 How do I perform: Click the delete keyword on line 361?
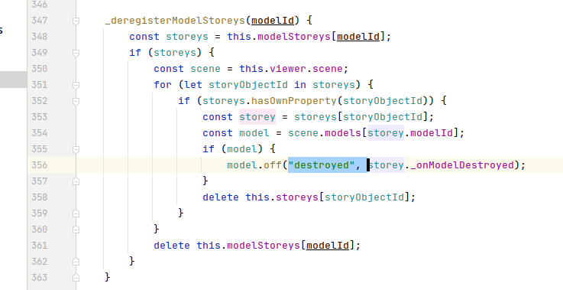(x=172, y=246)
